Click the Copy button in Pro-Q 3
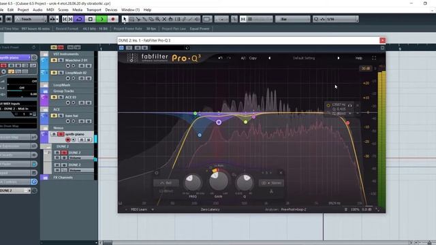This screenshot has width=436, height=245. tap(253, 58)
